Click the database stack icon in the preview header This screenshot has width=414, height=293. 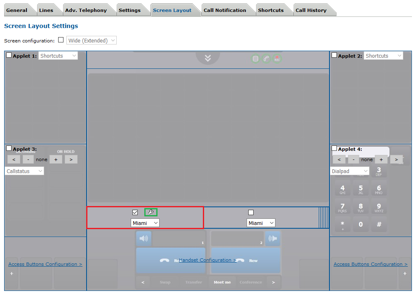[x=255, y=59]
